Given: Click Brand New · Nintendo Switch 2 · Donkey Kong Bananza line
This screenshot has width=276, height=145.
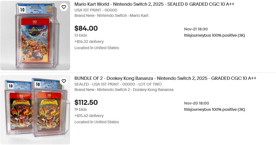Looking at the screenshot, I should pyautogui.click(x=124, y=90).
